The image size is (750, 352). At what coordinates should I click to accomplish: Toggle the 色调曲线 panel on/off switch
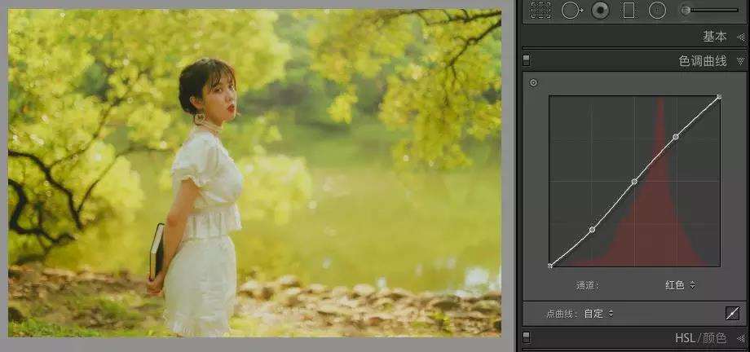pos(526,60)
